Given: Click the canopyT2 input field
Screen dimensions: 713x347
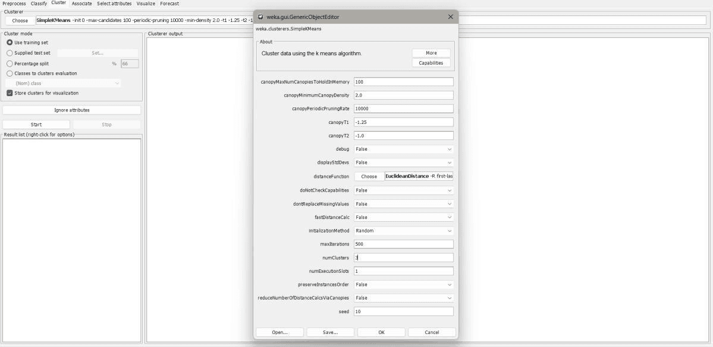Looking at the screenshot, I should [x=404, y=136].
